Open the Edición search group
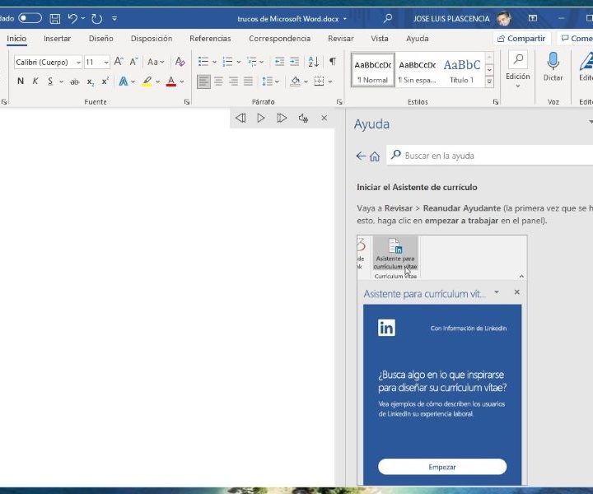The width and height of the screenshot is (593, 494). [x=518, y=70]
